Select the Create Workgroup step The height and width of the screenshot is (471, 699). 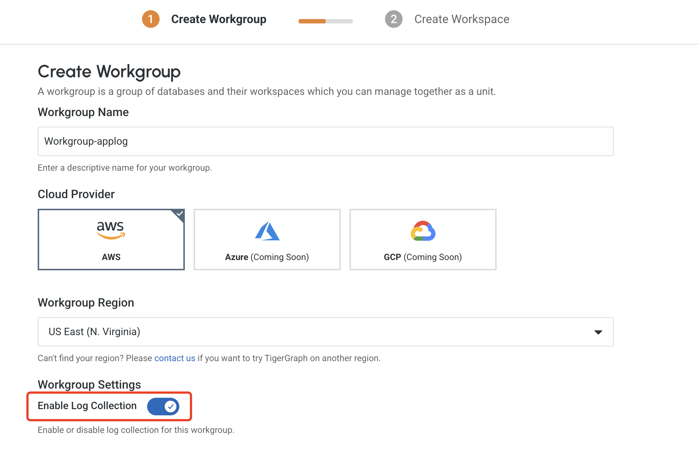(218, 19)
